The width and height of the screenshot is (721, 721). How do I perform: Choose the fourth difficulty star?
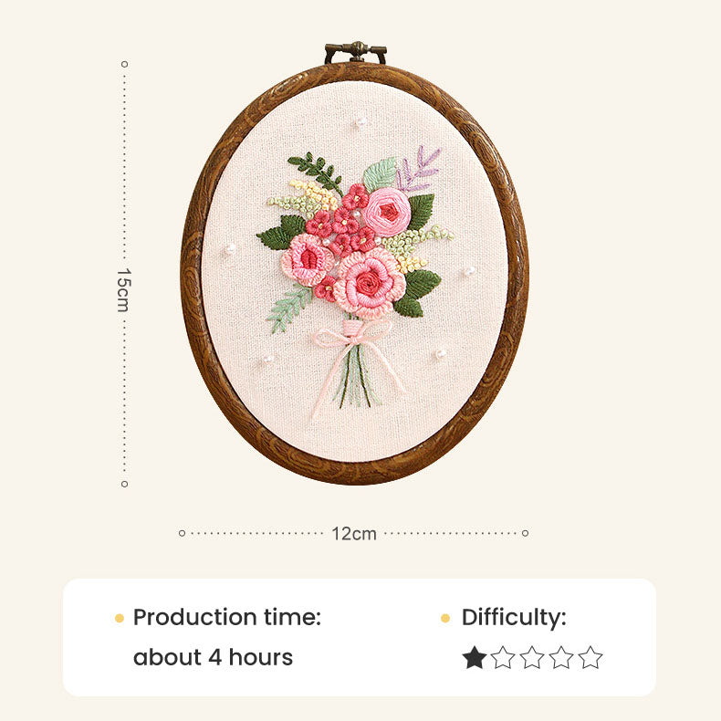(561, 657)
